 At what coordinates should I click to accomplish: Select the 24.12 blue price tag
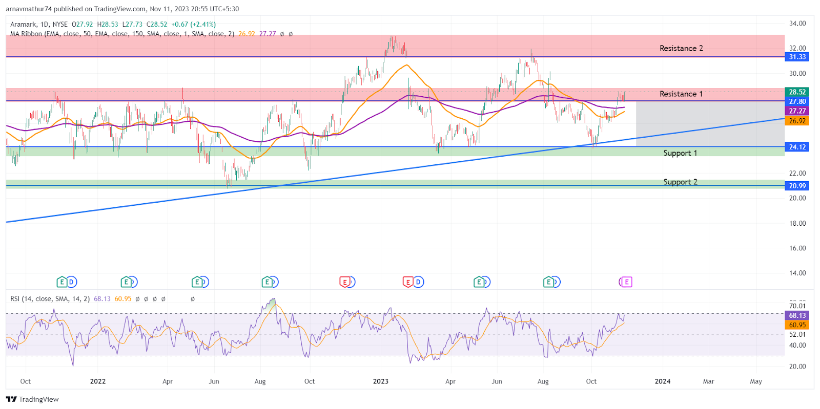pos(797,147)
